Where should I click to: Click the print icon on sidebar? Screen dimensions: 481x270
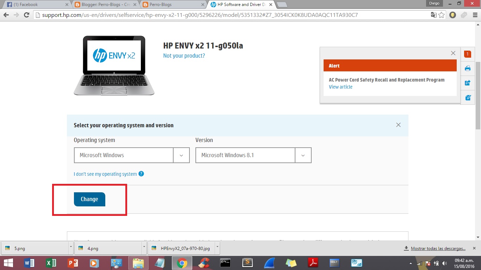(x=468, y=68)
